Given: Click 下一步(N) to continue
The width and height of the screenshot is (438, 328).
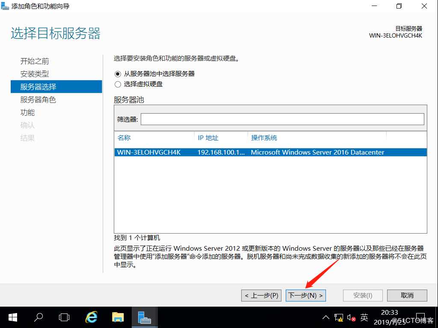Looking at the screenshot, I should pos(305,296).
